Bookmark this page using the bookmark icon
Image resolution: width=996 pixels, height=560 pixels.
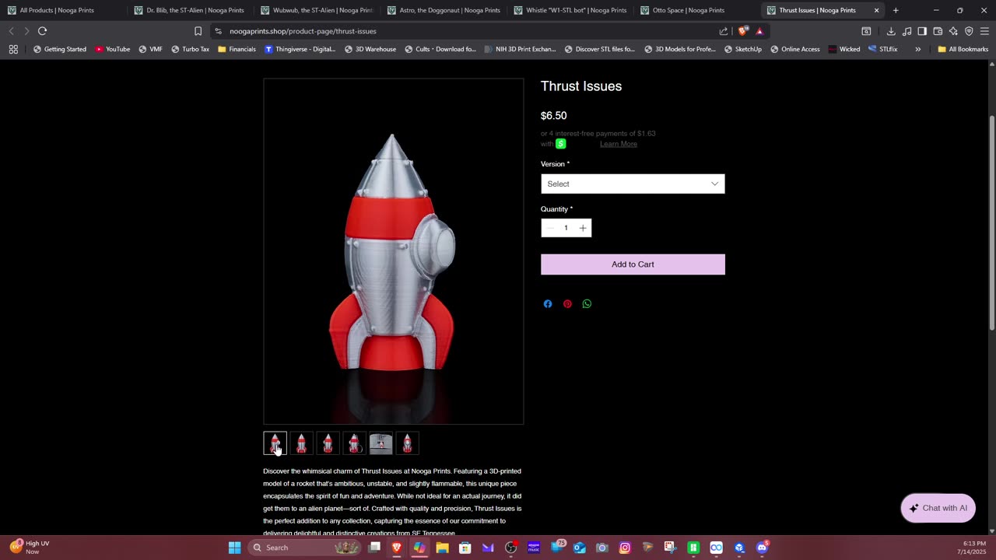pos(198,31)
